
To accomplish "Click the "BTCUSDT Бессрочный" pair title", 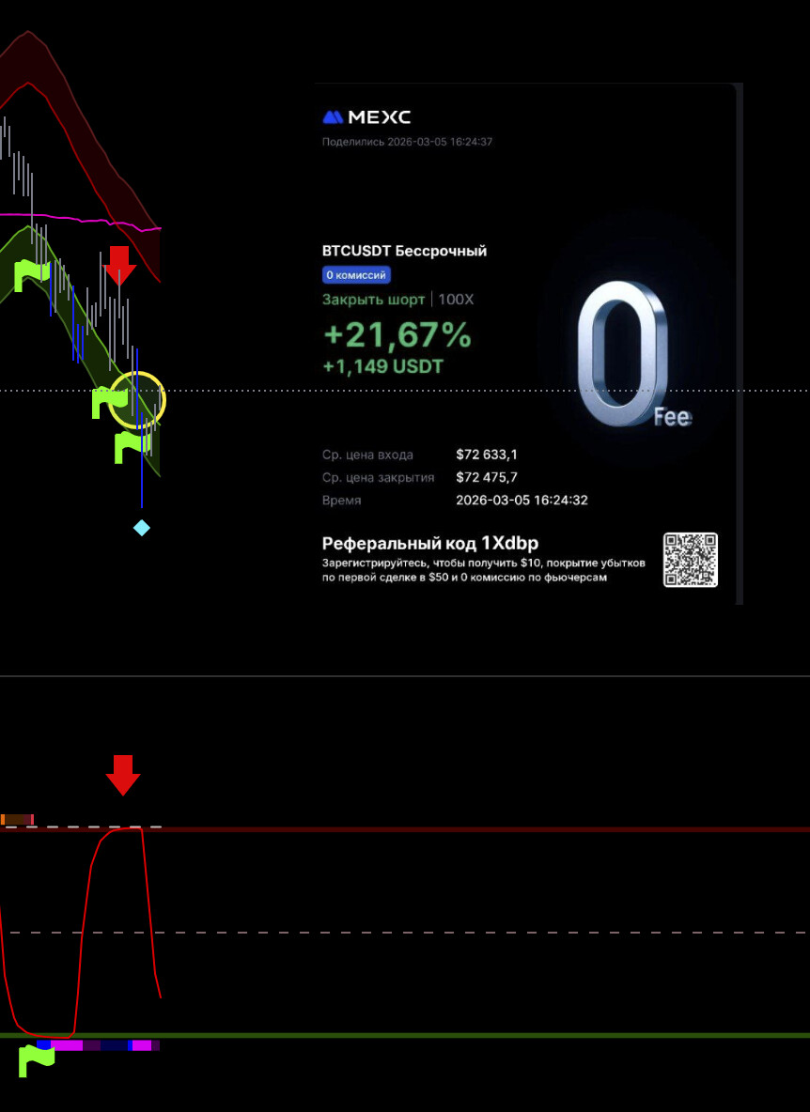I will point(404,251).
